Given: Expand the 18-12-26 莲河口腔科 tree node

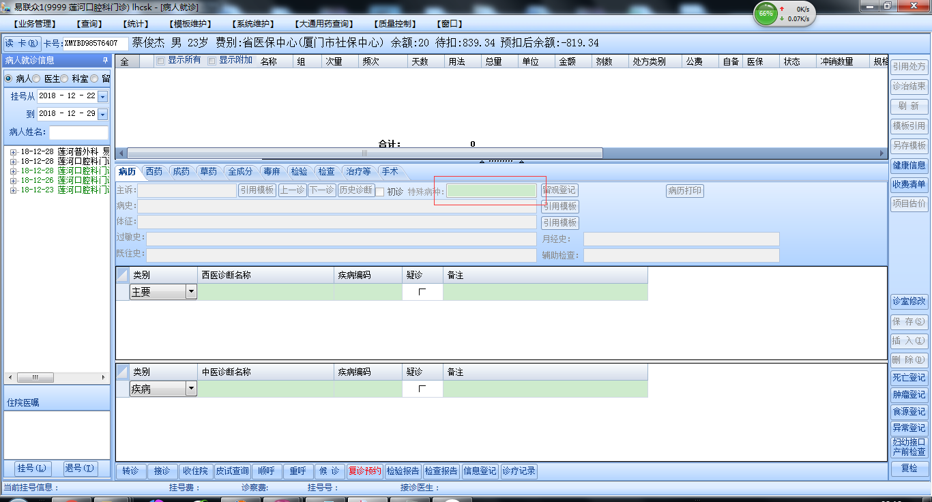Looking at the screenshot, I should point(13,181).
